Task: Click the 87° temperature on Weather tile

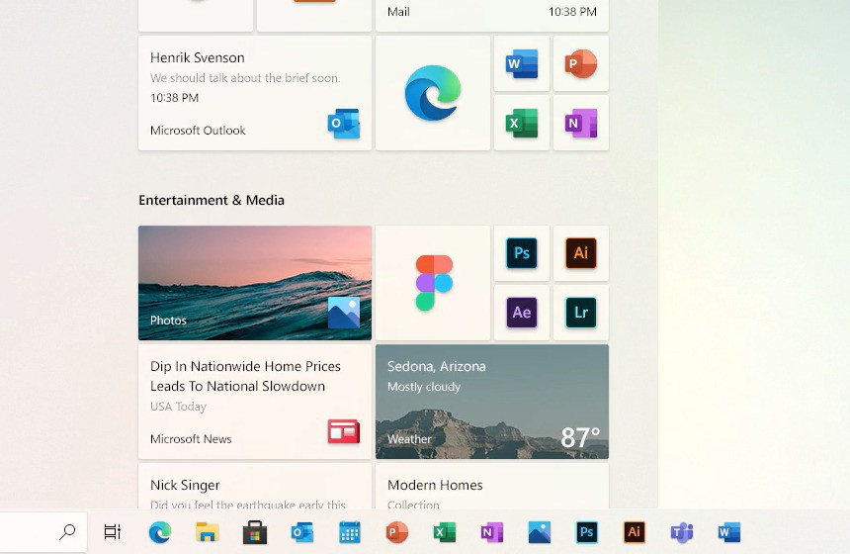Action: click(580, 437)
